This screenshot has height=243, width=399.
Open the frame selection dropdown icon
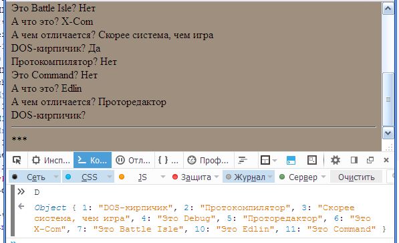268,160
